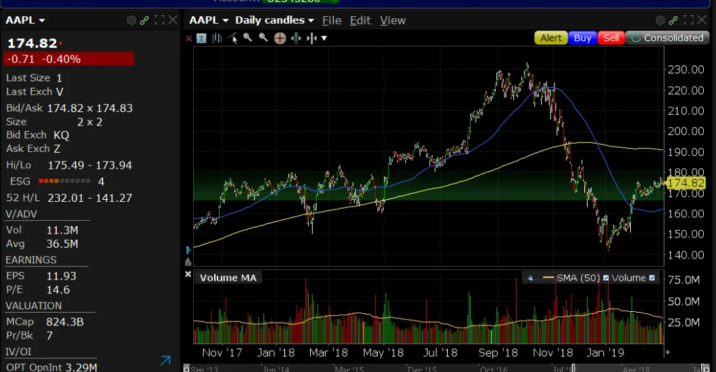This screenshot has height=372, width=716.
Task: Click the EPS 11.93 value
Action: click(x=61, y=276)
